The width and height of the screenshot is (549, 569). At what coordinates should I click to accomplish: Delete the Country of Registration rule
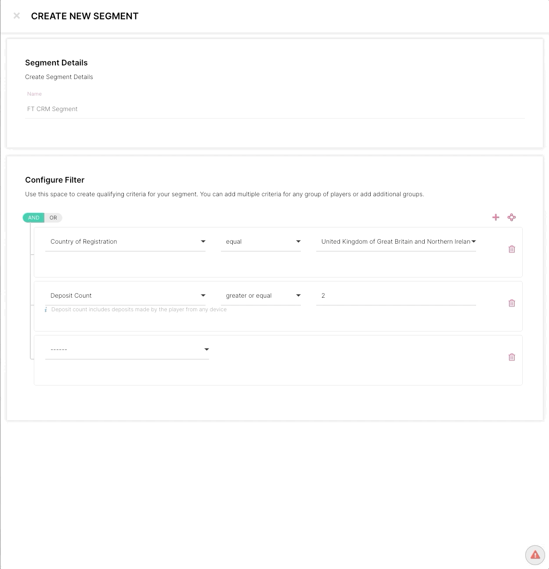(x=512, y=249)
